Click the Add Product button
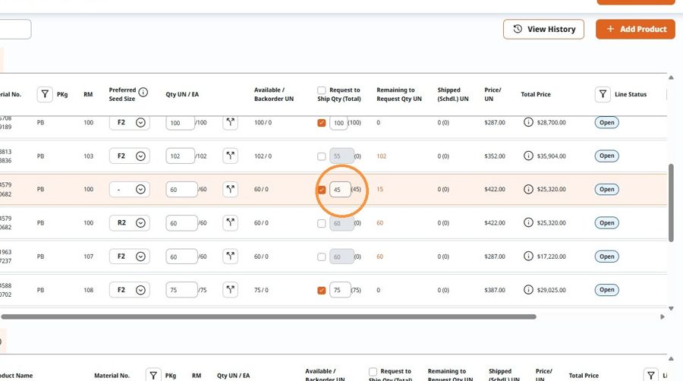This screenshot has height=381, width=683. [635, 29]
